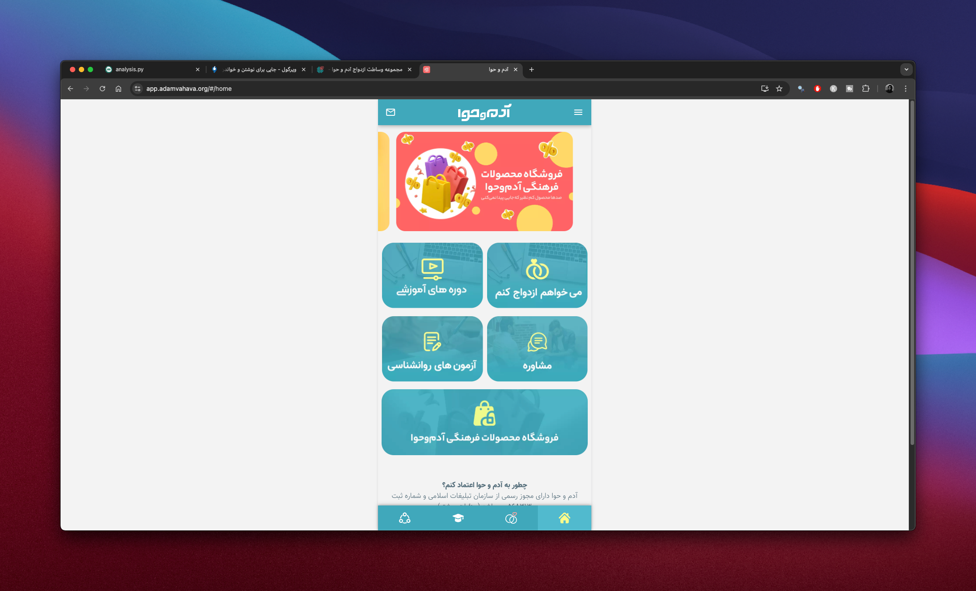Tap the graduation cap icon in bottom bar
976x591 pixels.
coord(458,518)
